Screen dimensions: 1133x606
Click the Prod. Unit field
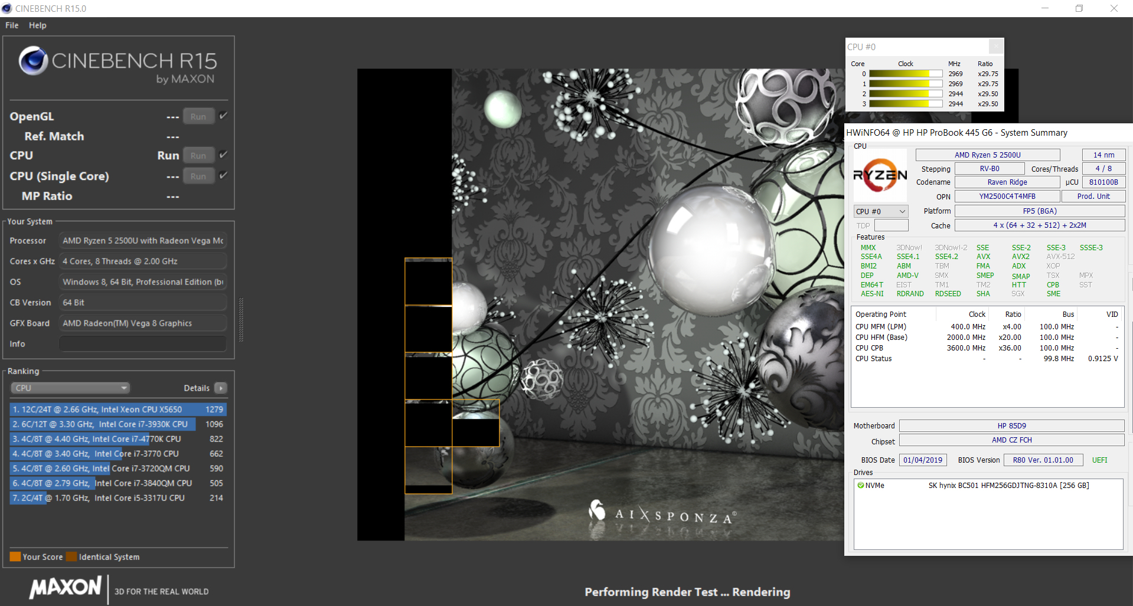tap(1093, 196)
